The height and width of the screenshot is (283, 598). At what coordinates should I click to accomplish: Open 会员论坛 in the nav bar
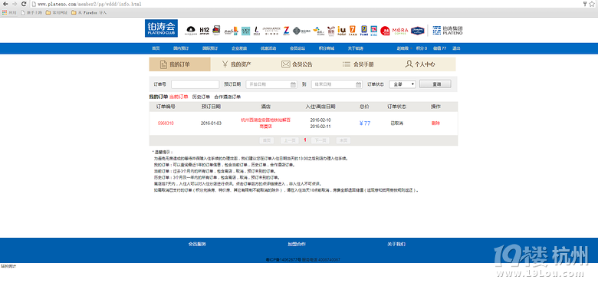(297, 48)
